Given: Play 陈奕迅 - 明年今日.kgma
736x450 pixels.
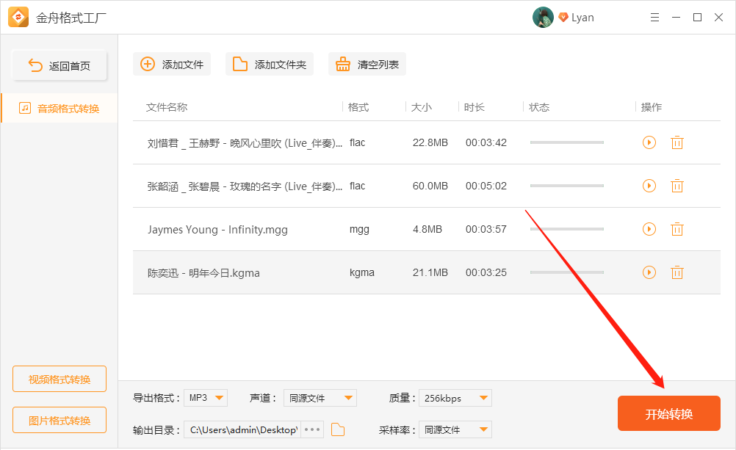Looking at the screenshot, I should [649, 272].
